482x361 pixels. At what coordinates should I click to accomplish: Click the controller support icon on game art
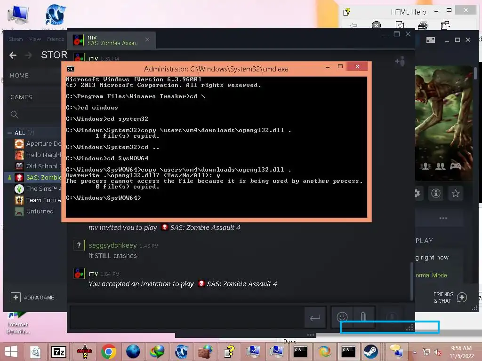click(x=456, y=166)
